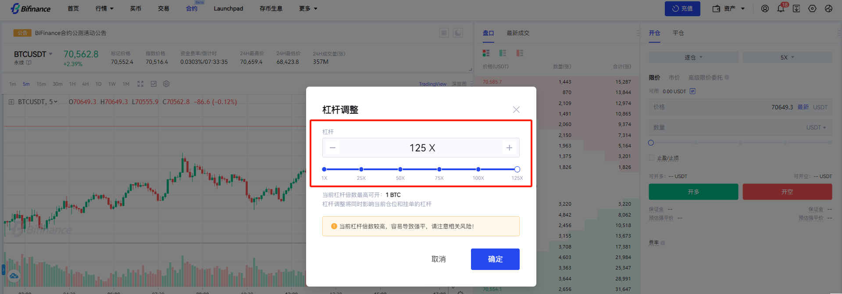Click the plus button to increase leverage
Viewport: 842px width, 294px height.
point(509,148)
